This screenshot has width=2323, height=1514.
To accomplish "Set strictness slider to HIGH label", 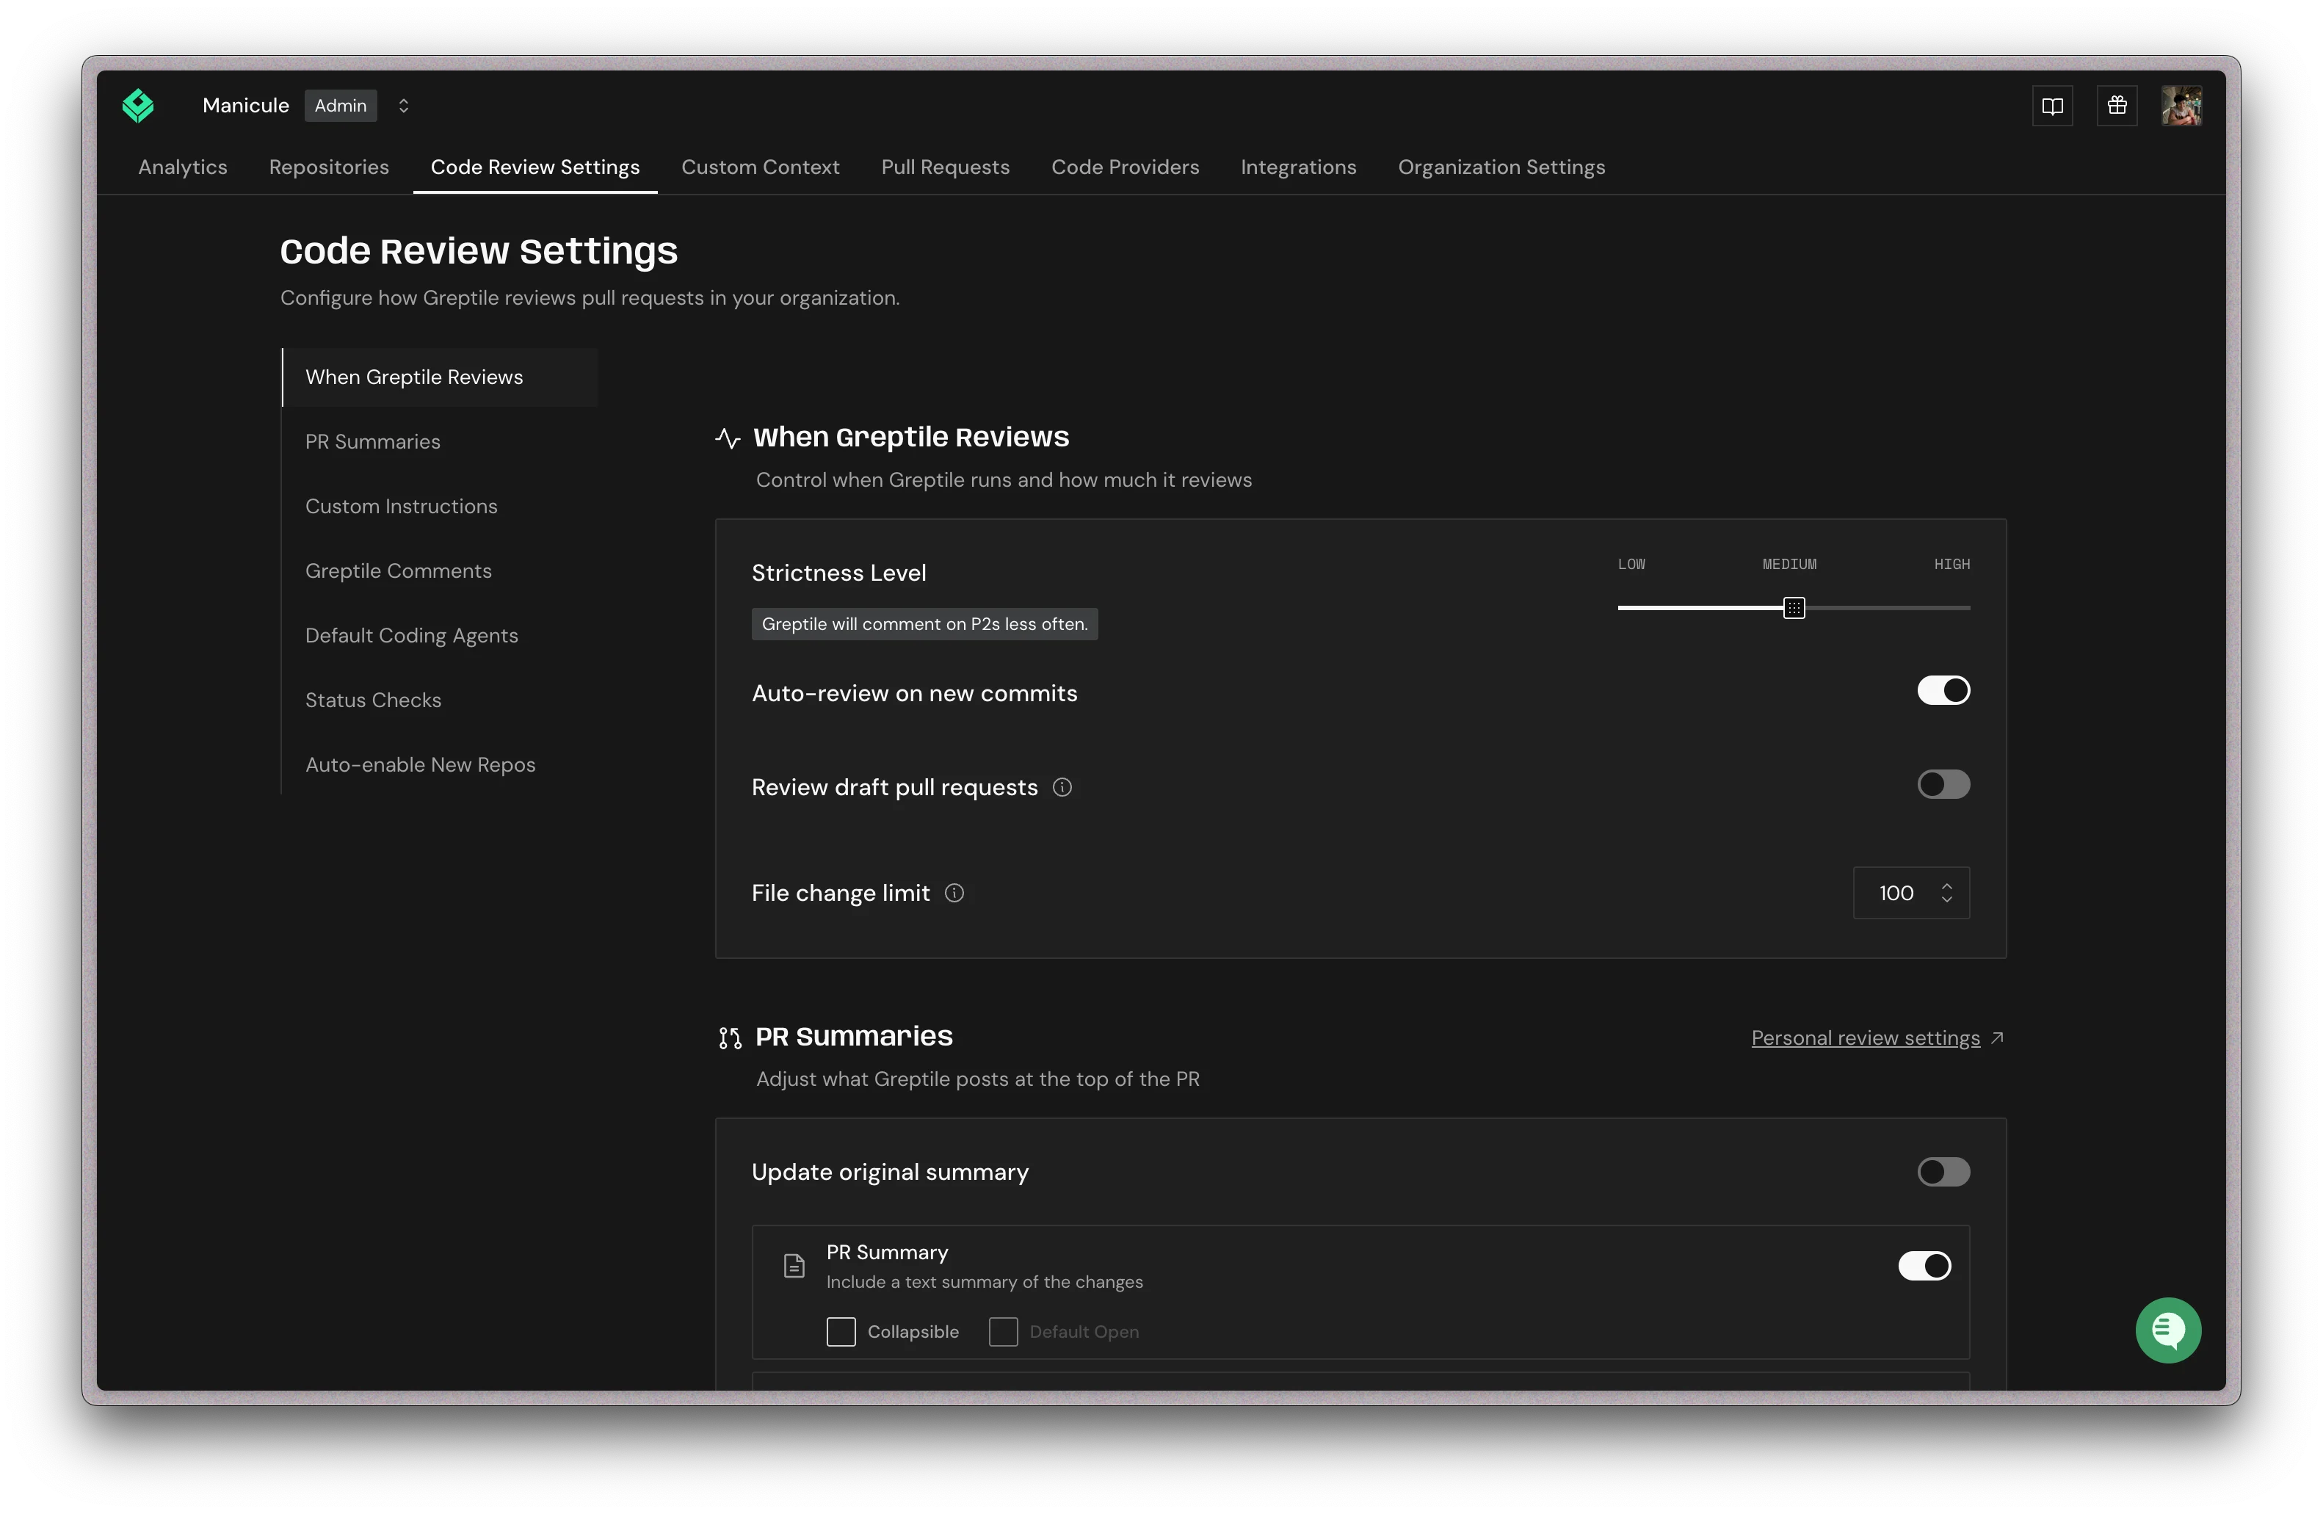I will coord(1952,564).
